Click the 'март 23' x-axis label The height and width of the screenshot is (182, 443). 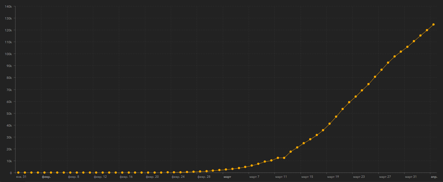coord(359,177)
